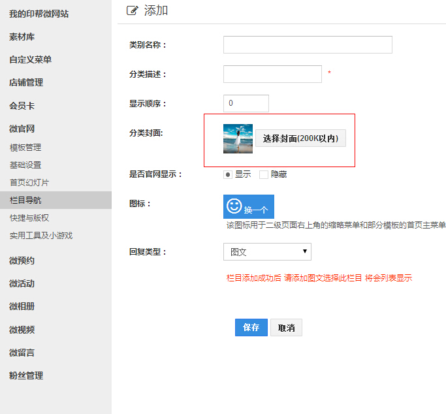Click the 类别名称 text field
The image size is (446, 414).
[308, 44]
